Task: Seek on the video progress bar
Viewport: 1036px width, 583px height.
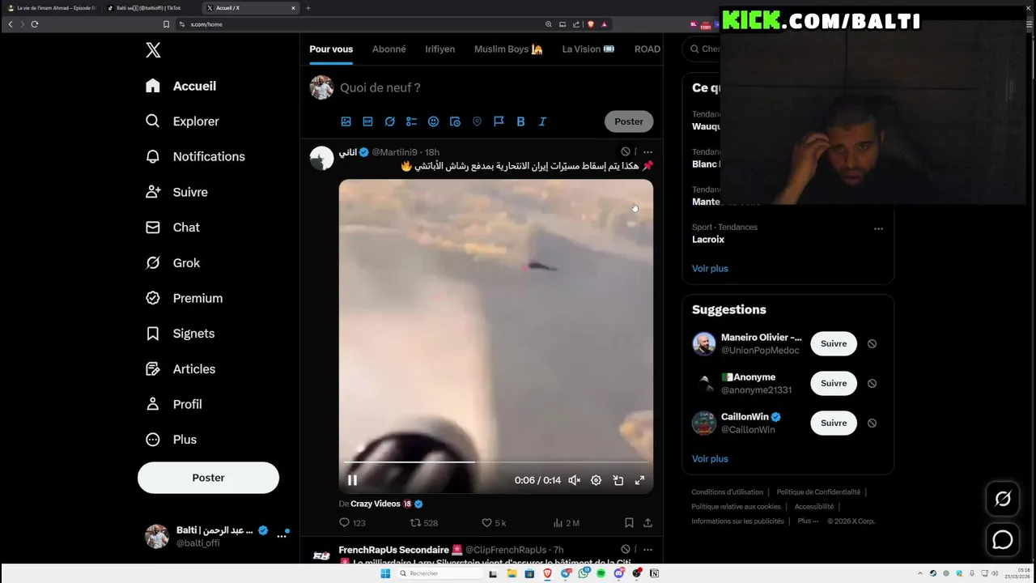Action: pos(495,462)
